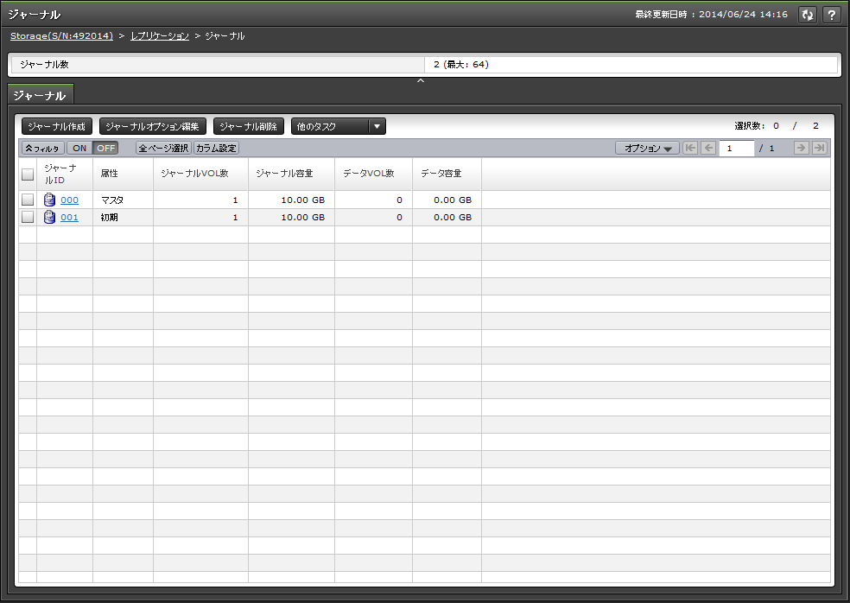Open the journal 000 link

coord(69,200)
